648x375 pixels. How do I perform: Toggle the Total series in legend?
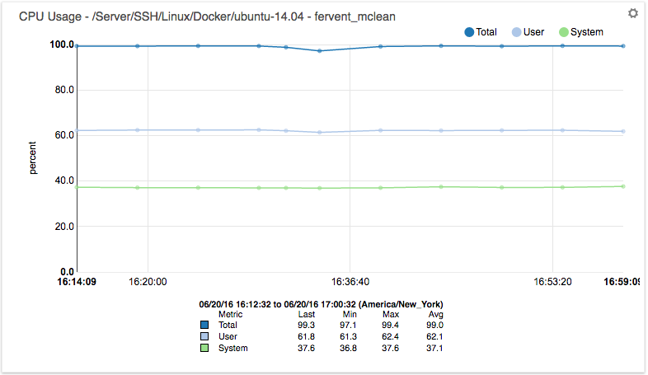click(481, 32)
